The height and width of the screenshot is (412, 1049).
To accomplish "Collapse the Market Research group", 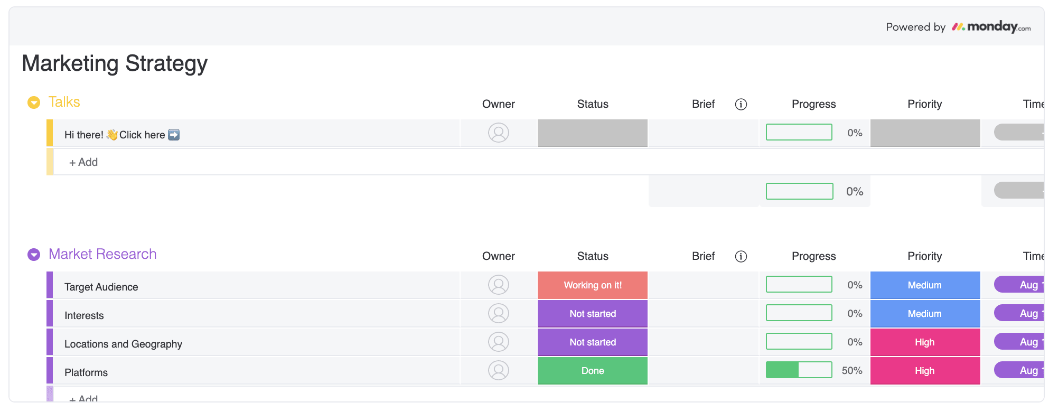I will (x=34, y=254).
